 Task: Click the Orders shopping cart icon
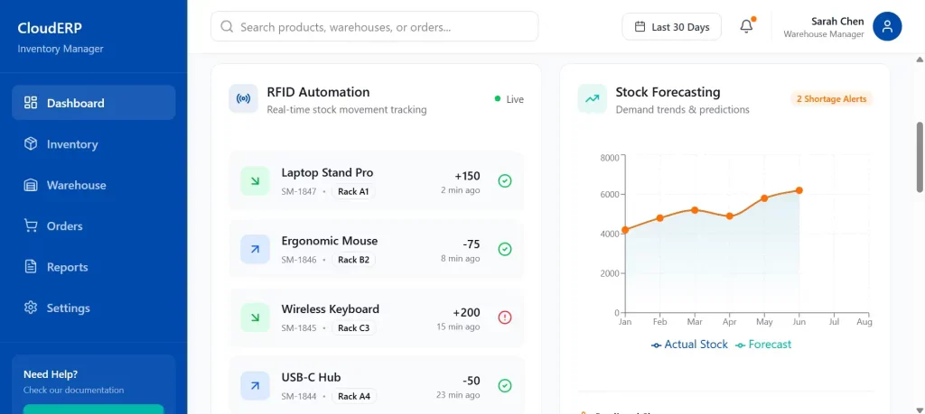(31, 226)
